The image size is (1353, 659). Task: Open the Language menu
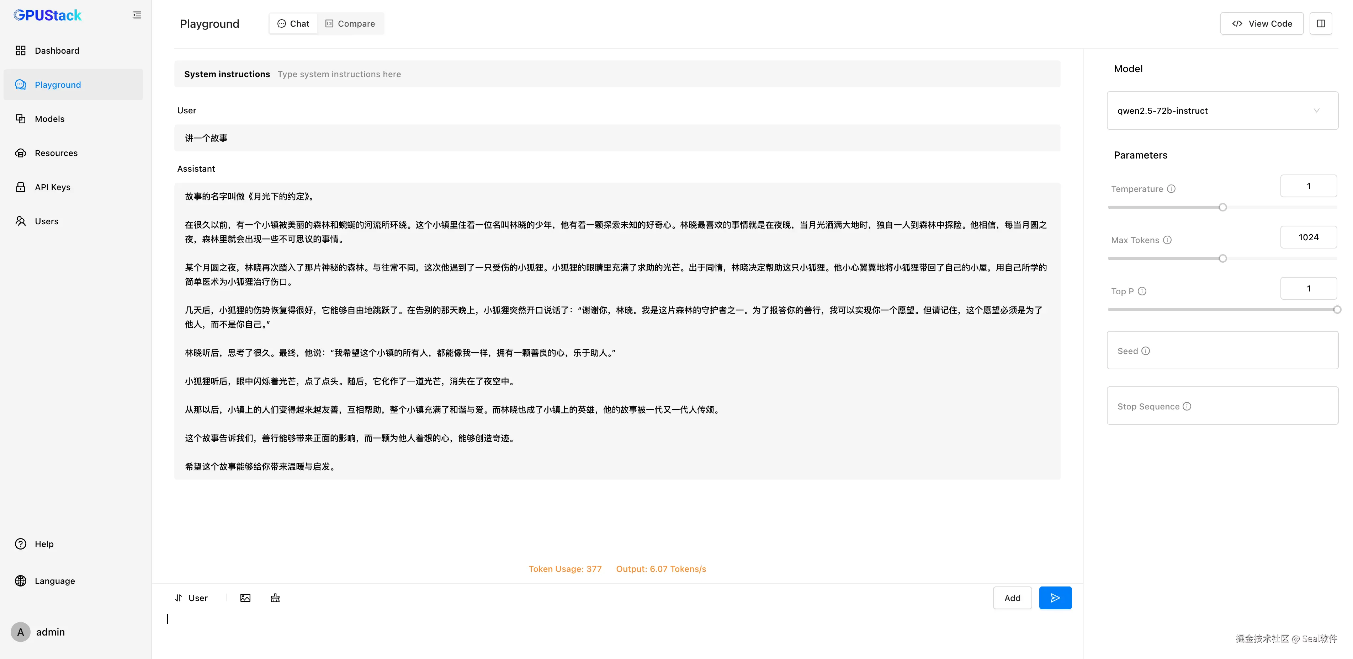[x=55, y=581]
